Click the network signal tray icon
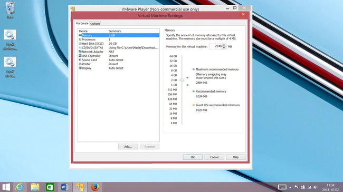This screenshot has height=192, width=343. click(x=309, y=187)
